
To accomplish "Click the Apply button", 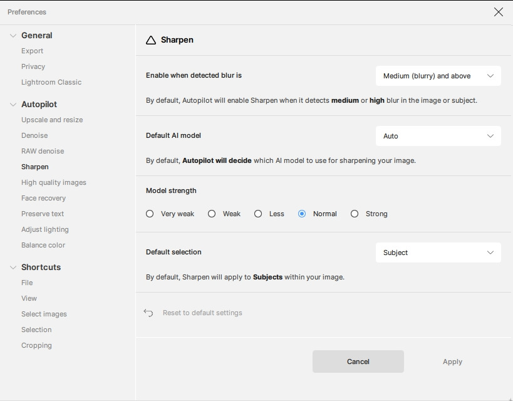I will [x=452, y=362].
